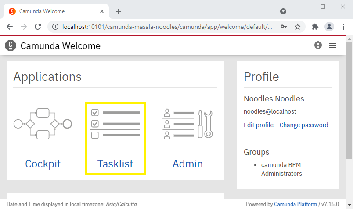353x209 pixels.
Task: Click the Profile heading
Action: click(x=261, y=77)
